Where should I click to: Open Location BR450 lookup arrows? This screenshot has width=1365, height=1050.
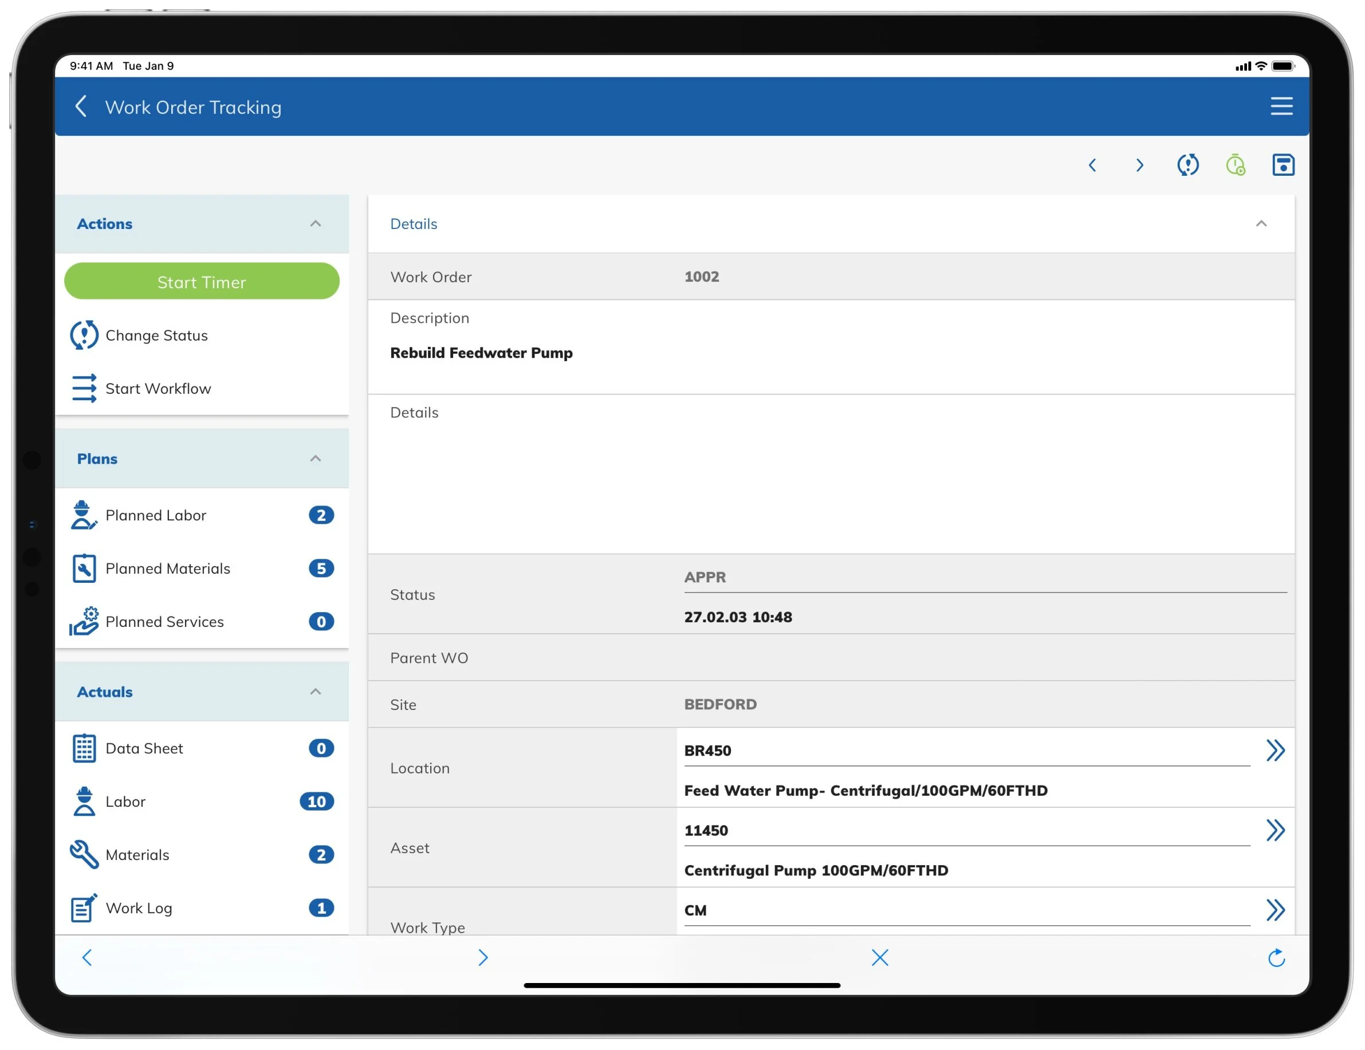pyautogui.click(x=1275, y=750)
